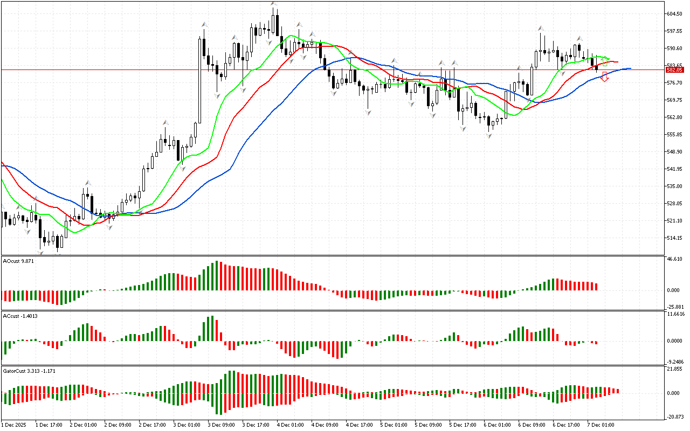
Task: Select the tallest green bar in AOcust histogram
Action: pyautogui.click(x=217, y=275)
